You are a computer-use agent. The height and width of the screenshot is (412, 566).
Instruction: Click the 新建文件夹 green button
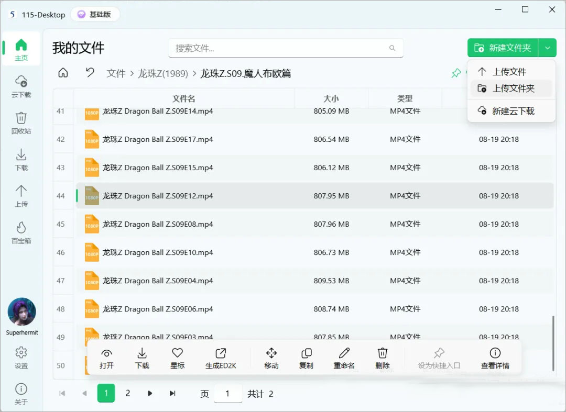tap(503, 48)
